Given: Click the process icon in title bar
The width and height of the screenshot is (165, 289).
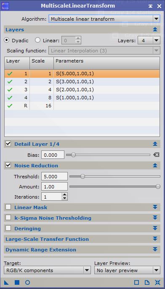Looking at the screenshot, I should coord(5,6).
